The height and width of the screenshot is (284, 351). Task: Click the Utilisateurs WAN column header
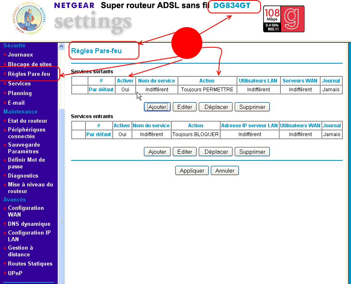(300, 126)
